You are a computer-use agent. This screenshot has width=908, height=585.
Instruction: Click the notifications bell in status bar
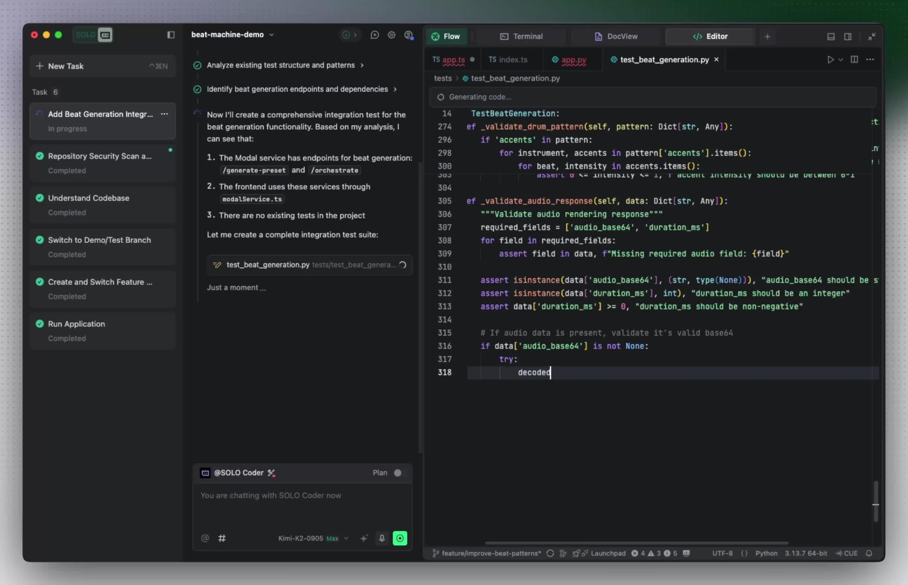click(869, 553)
